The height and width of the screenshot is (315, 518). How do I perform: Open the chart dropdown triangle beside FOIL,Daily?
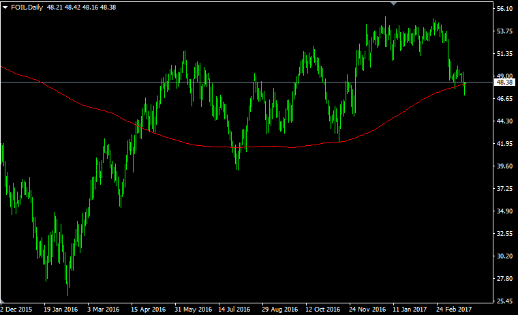click(5, 7)
